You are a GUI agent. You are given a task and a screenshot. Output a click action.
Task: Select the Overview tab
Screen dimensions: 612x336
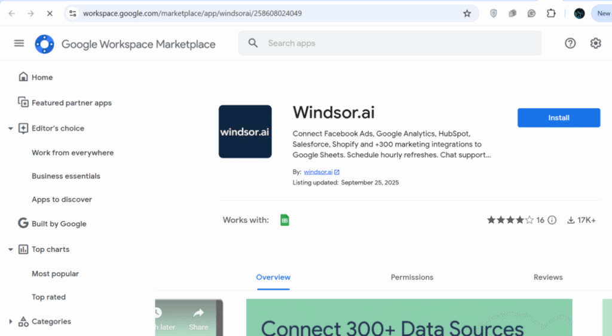point(273,277)
